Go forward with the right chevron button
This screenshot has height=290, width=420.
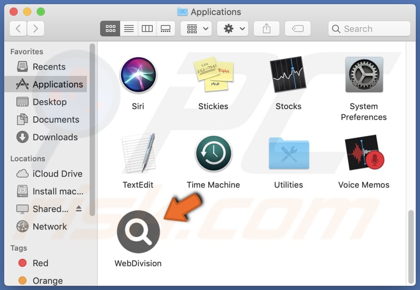36,29
